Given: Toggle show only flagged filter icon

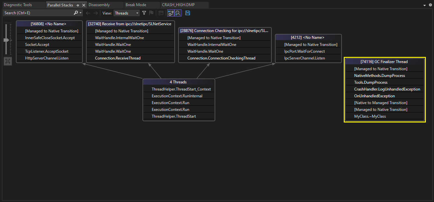Looking at the screenshot, I should pyautogui.click(x=144, y=13).
